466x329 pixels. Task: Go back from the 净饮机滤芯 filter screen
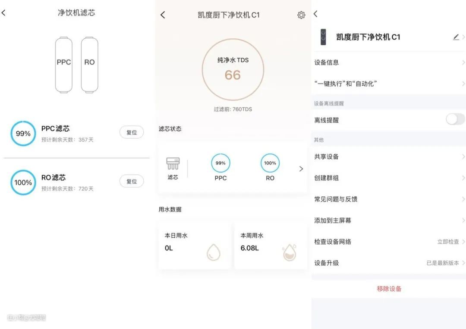click(x=3, y=13)
